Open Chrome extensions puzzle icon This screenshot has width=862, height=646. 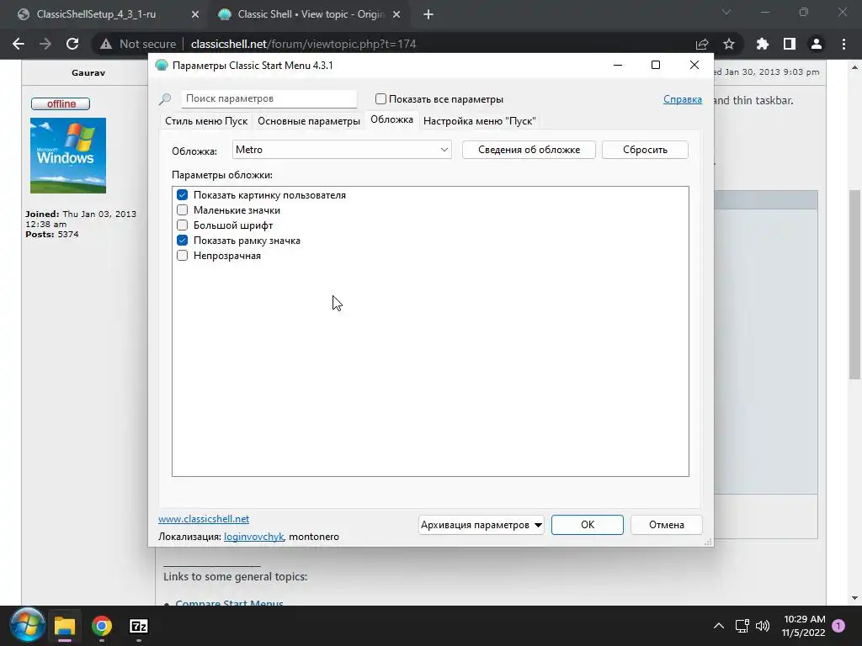coord(762,44)
